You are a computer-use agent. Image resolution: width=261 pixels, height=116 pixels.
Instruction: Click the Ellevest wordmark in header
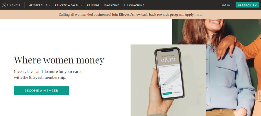[14, 5]
